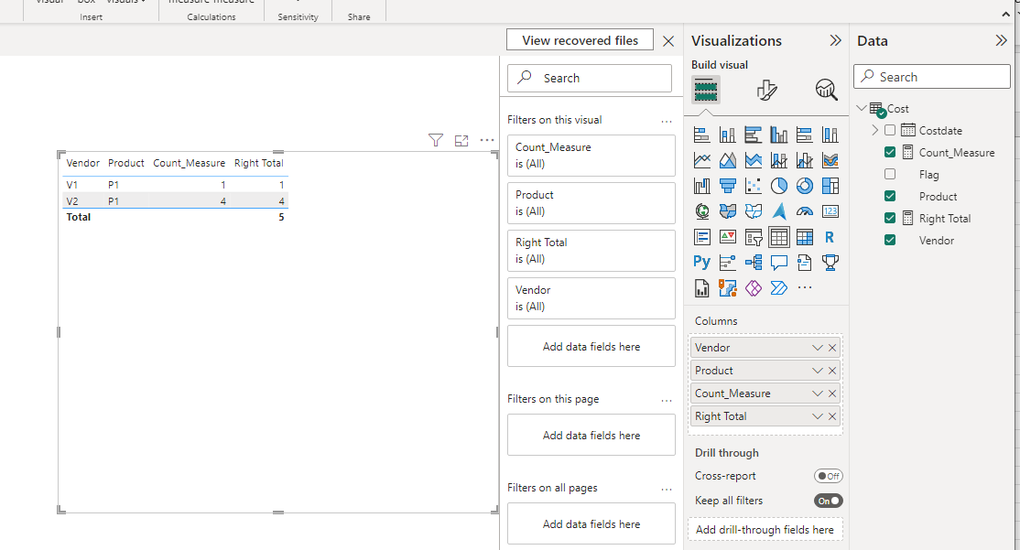Viewport: 1020px width, 550px height.
Task: Remove Right Total from Columns well
Action: point(832,416)
